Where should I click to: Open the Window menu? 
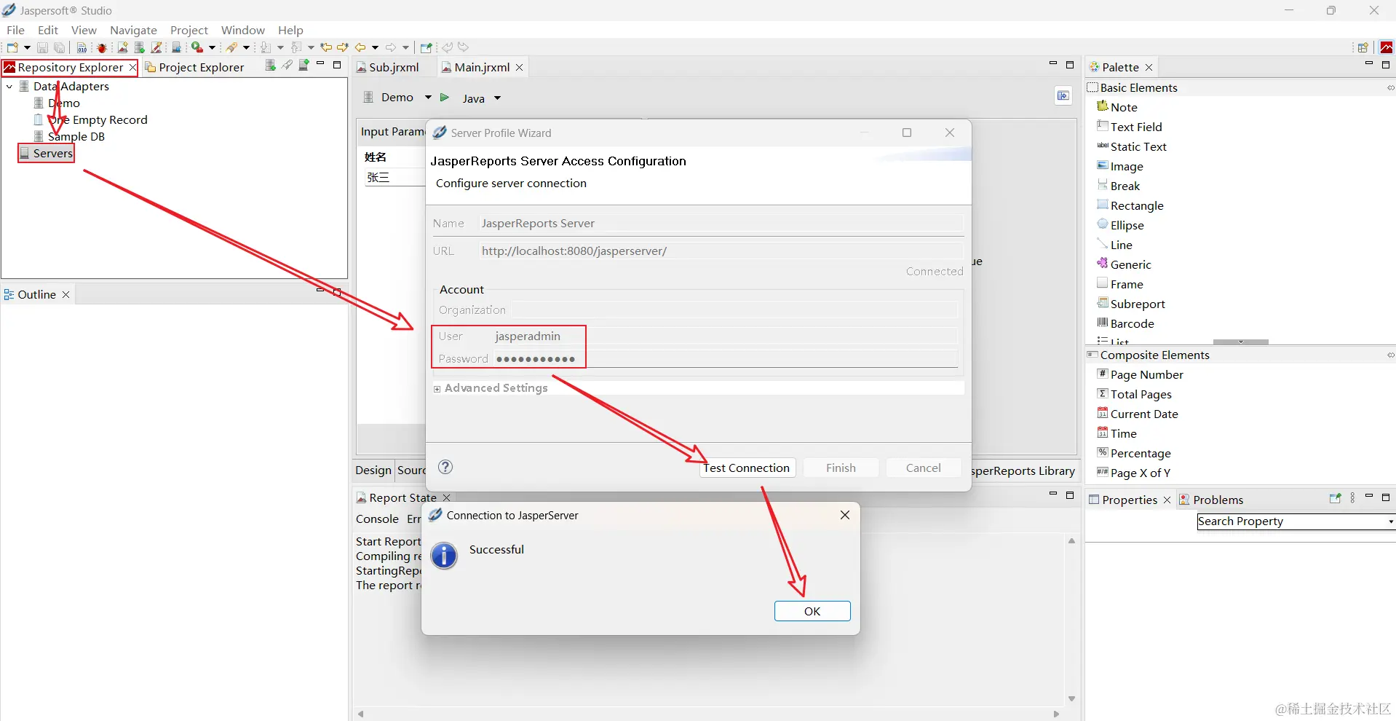[242, 30]
